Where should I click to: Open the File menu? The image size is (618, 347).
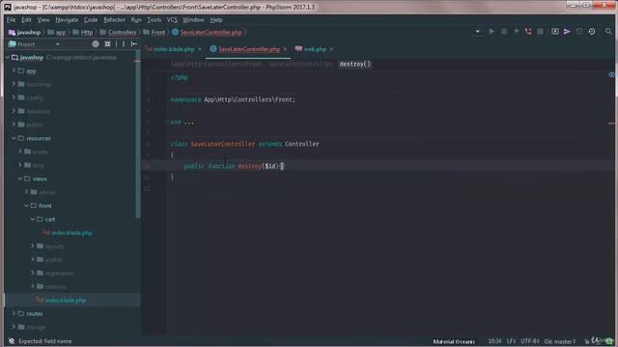click(11, 19)
